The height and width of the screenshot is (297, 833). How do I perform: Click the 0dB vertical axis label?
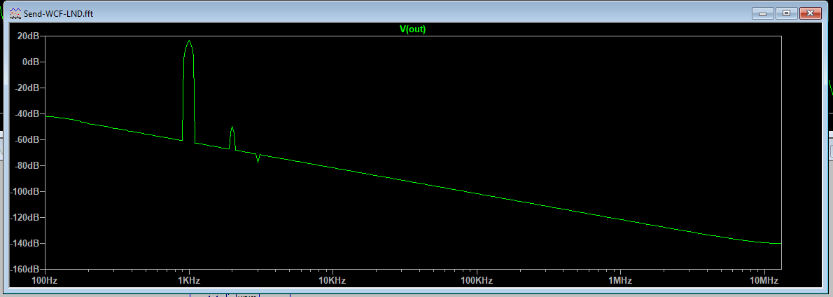tap(30, 62)
